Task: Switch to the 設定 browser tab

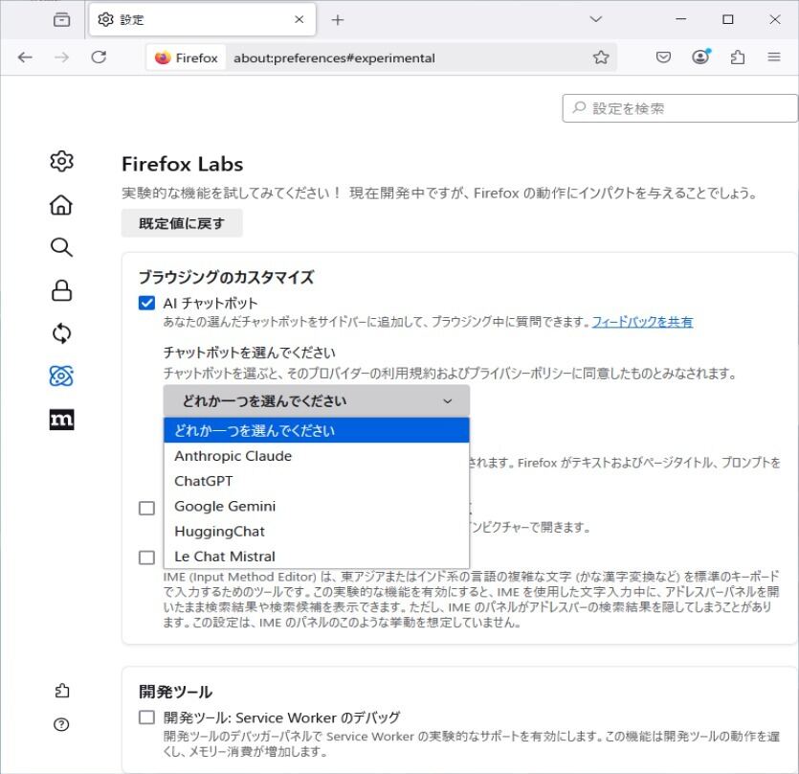Action: coord(172,19)
